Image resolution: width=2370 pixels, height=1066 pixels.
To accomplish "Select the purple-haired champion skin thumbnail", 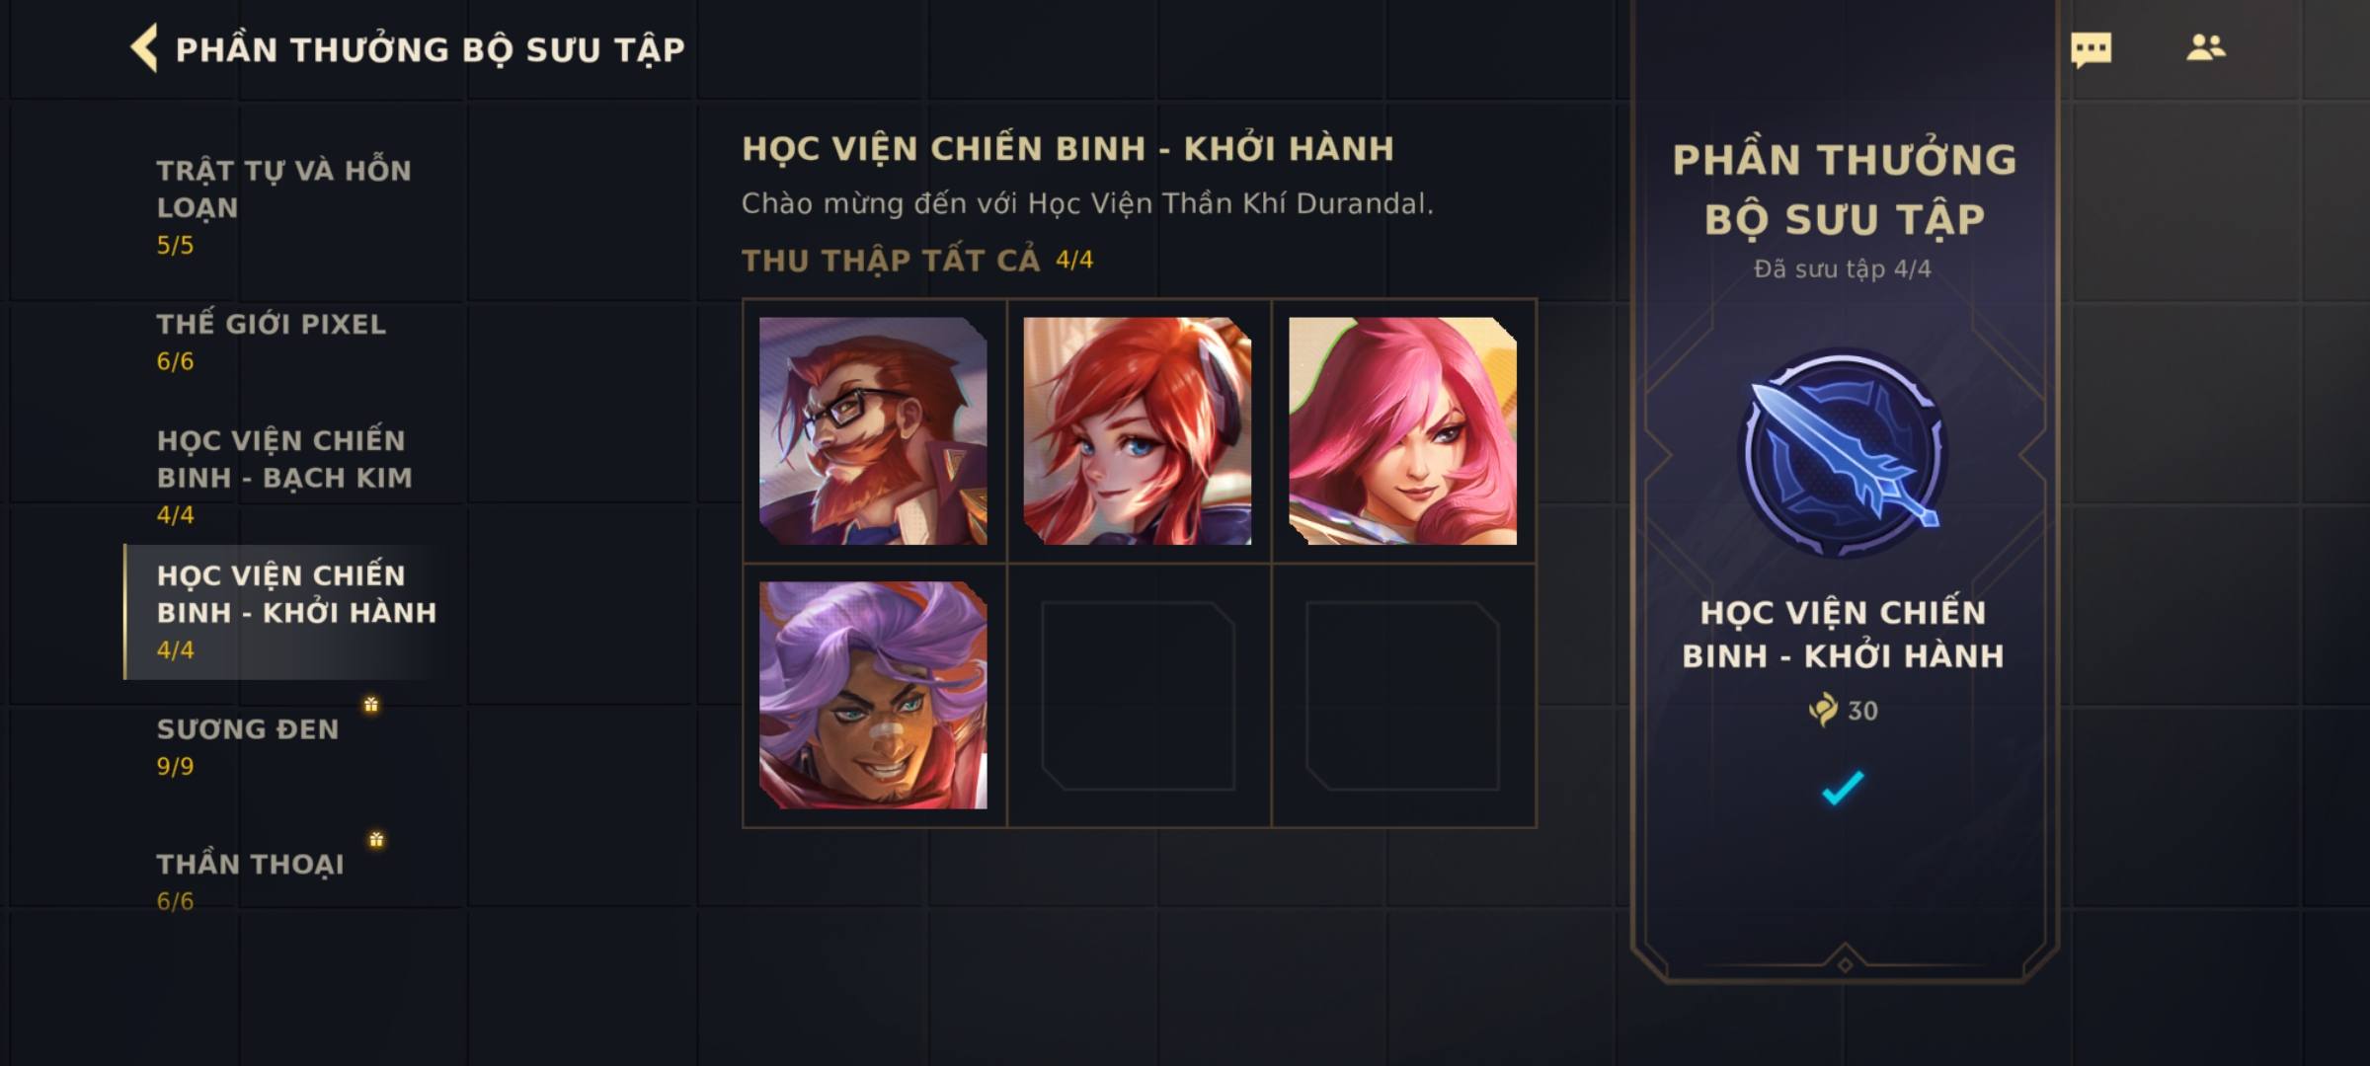I will point(873,695).
